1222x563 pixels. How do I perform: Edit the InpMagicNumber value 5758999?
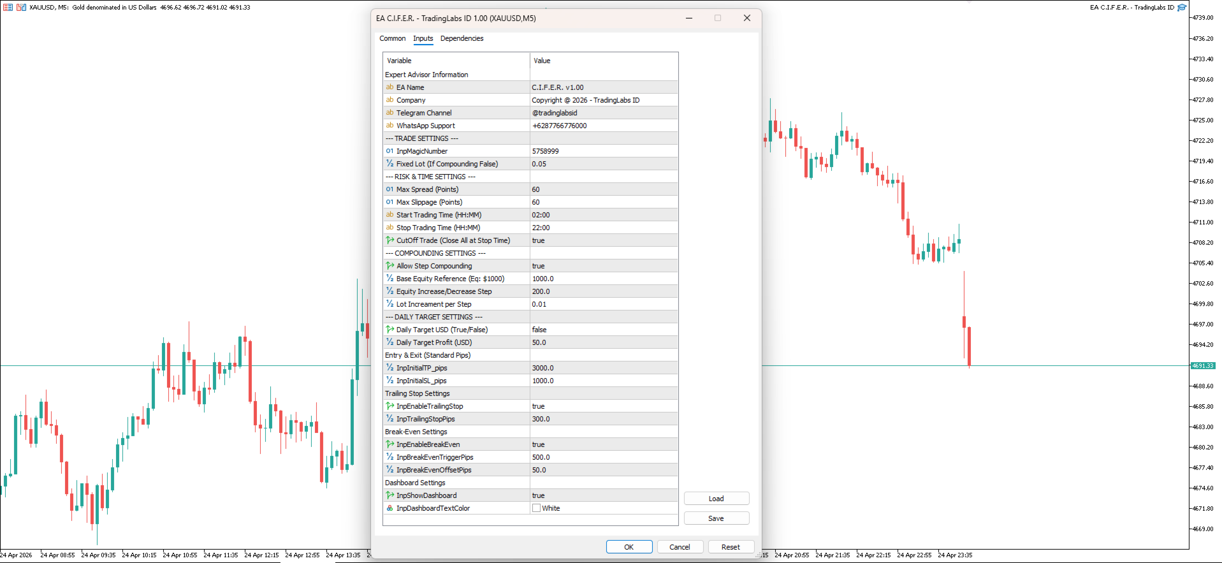pos(603,151)
